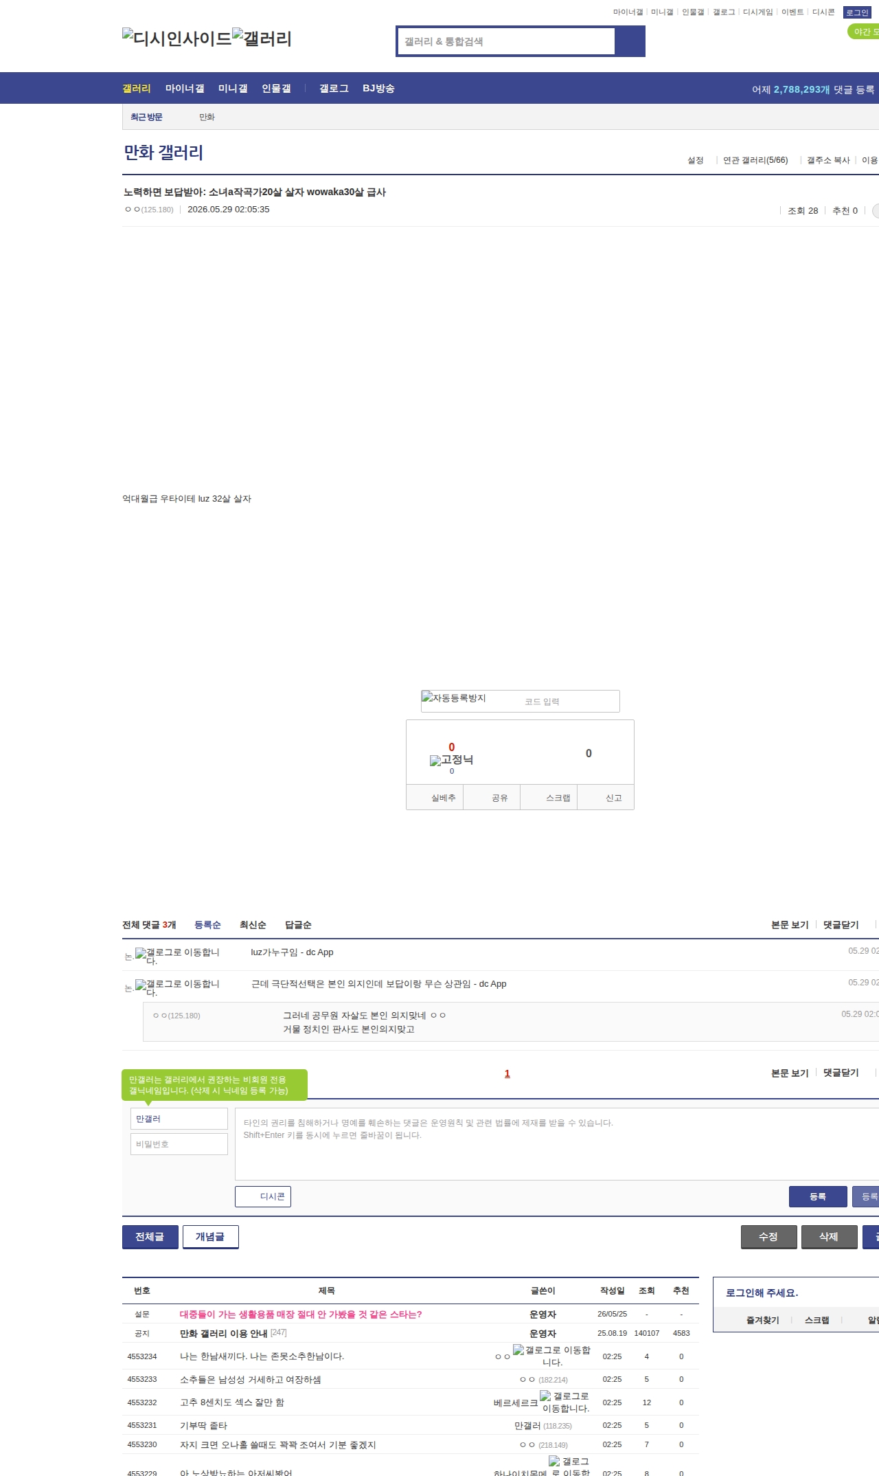The image size is (879, 1476).
Task: Click comment page number 1
Action: 507,1073
